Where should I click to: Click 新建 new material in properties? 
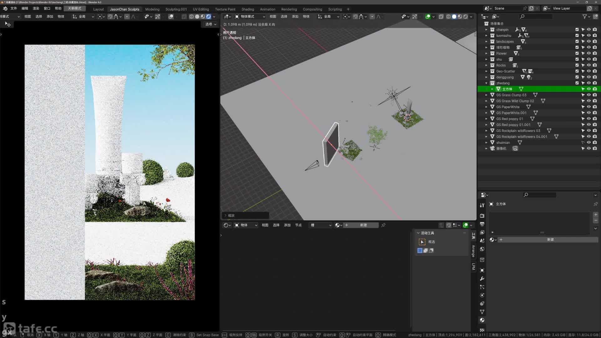click(550, 239)
